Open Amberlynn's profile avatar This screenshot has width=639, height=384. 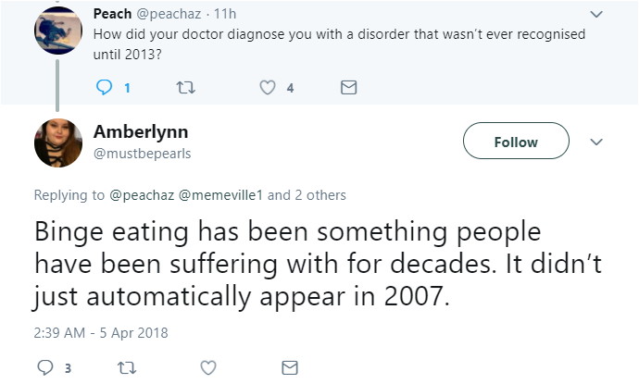[58, 142]
